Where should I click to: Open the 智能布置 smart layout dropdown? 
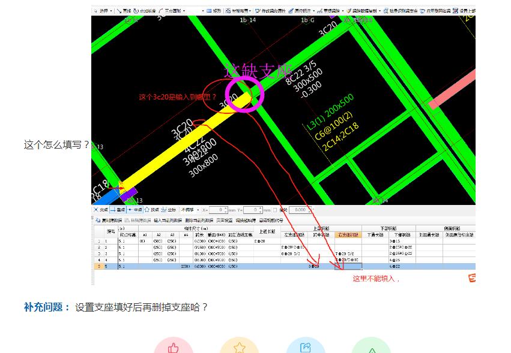(x=238, y=11)
